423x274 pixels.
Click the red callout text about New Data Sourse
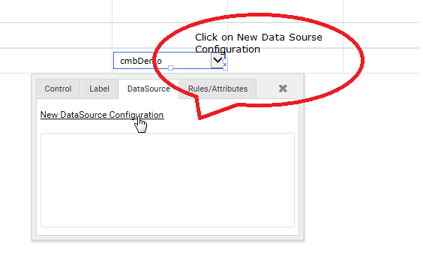click(x=259, y=43)
